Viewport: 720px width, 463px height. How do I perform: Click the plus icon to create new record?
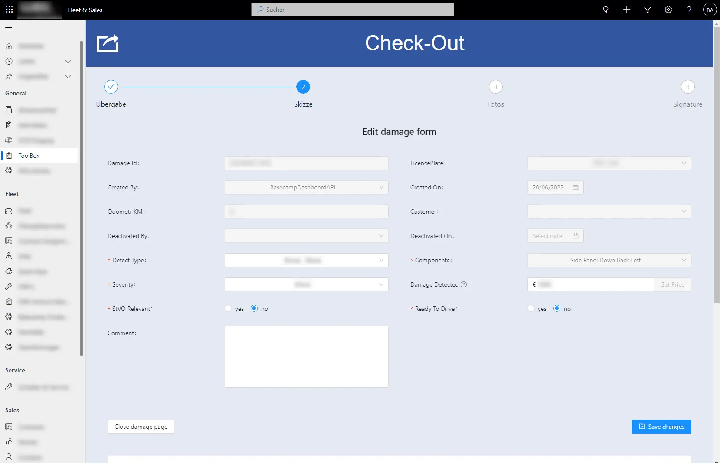coord(626,10)
